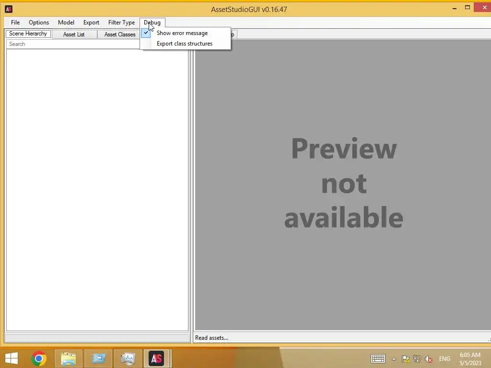Close the Debug menu

point(152,23)
